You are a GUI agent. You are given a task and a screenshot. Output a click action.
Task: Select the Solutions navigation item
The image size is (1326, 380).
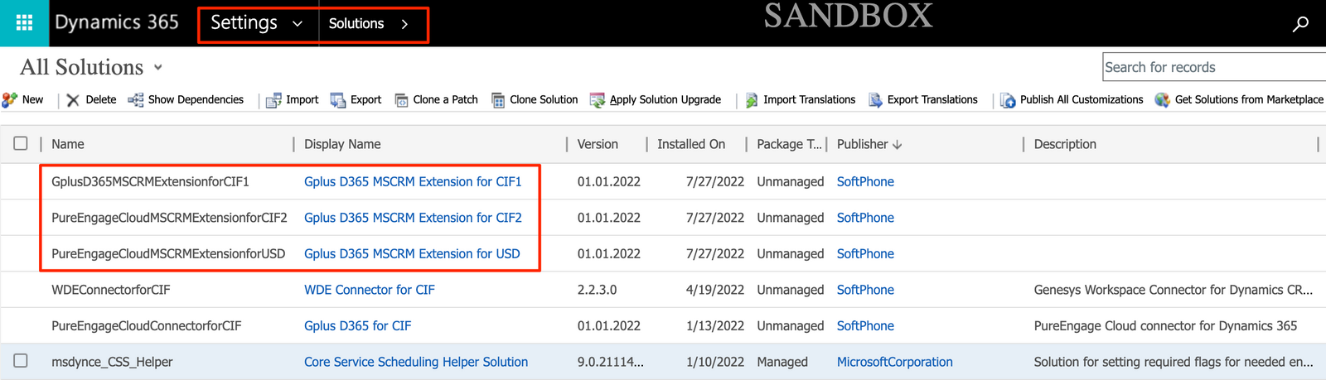click(x=356, y=24)
